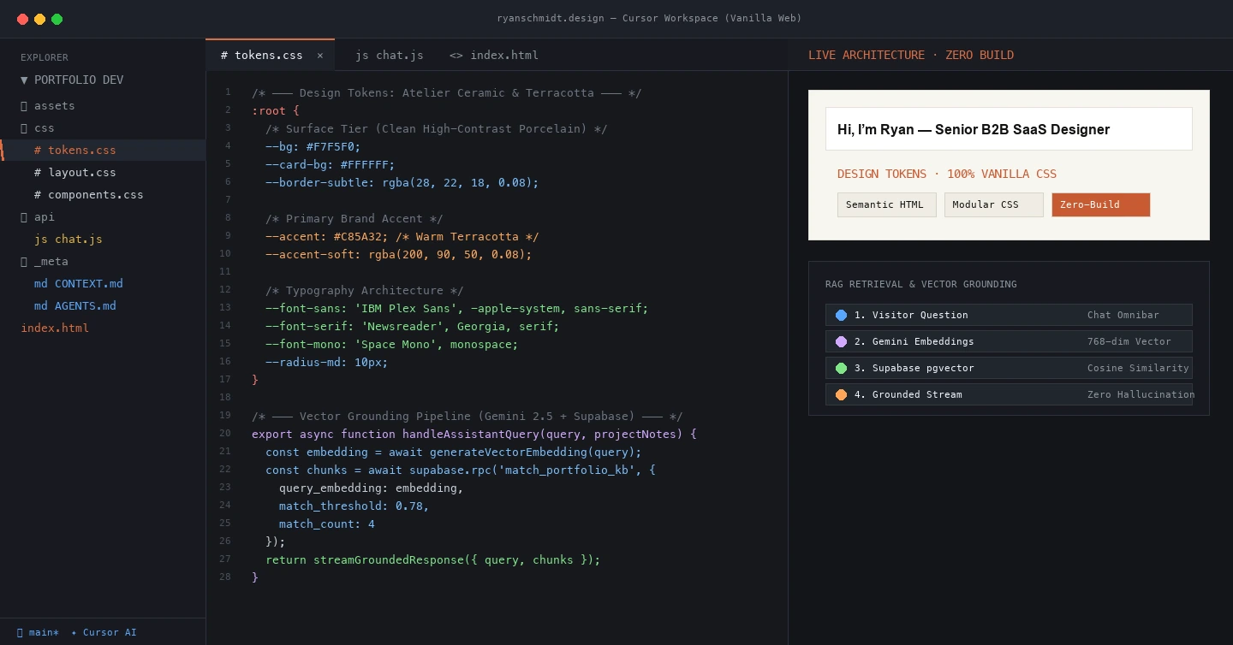Screen dimensions: 1233x645
Task: Click the orange Zero-Build chip
Action: [1100, 205]
